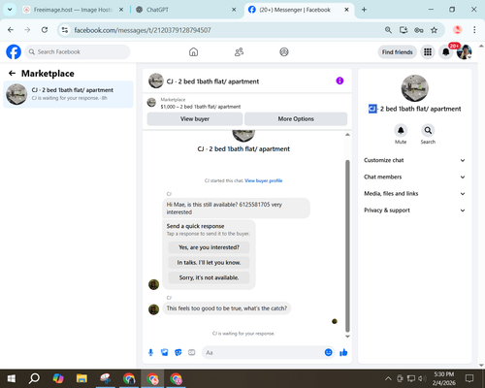Open the Windows notification center
Image resolution: width=485 pixels, height=388 pixels.
click(469, 378)
